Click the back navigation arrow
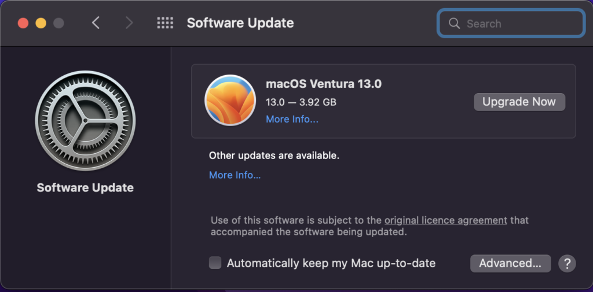 click(96, 23)
